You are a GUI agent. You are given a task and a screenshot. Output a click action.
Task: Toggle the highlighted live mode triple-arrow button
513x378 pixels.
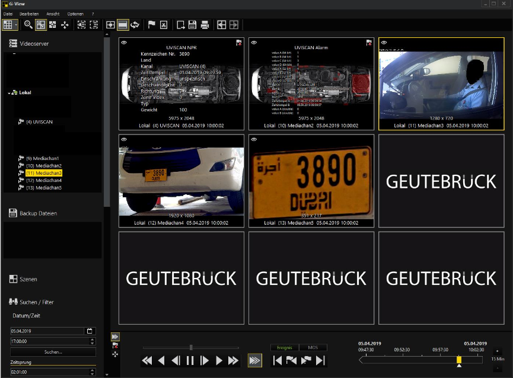click(254, 361)
